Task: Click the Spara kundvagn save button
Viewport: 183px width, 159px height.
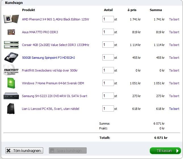Action: point(68,151)
